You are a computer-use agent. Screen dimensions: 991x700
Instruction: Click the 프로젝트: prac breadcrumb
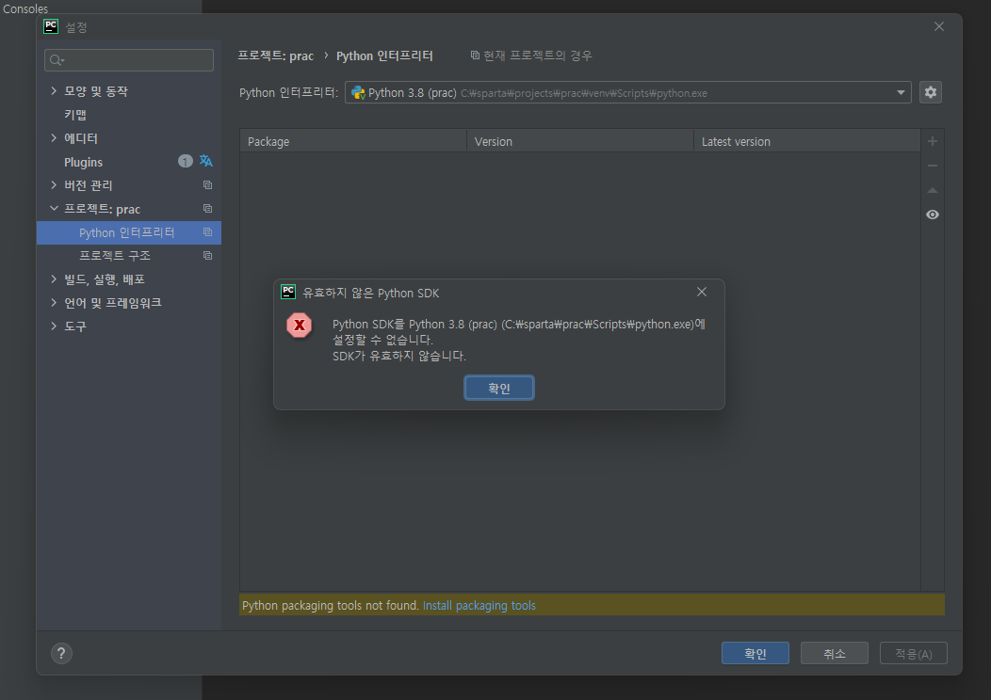[x=276, y=56]
